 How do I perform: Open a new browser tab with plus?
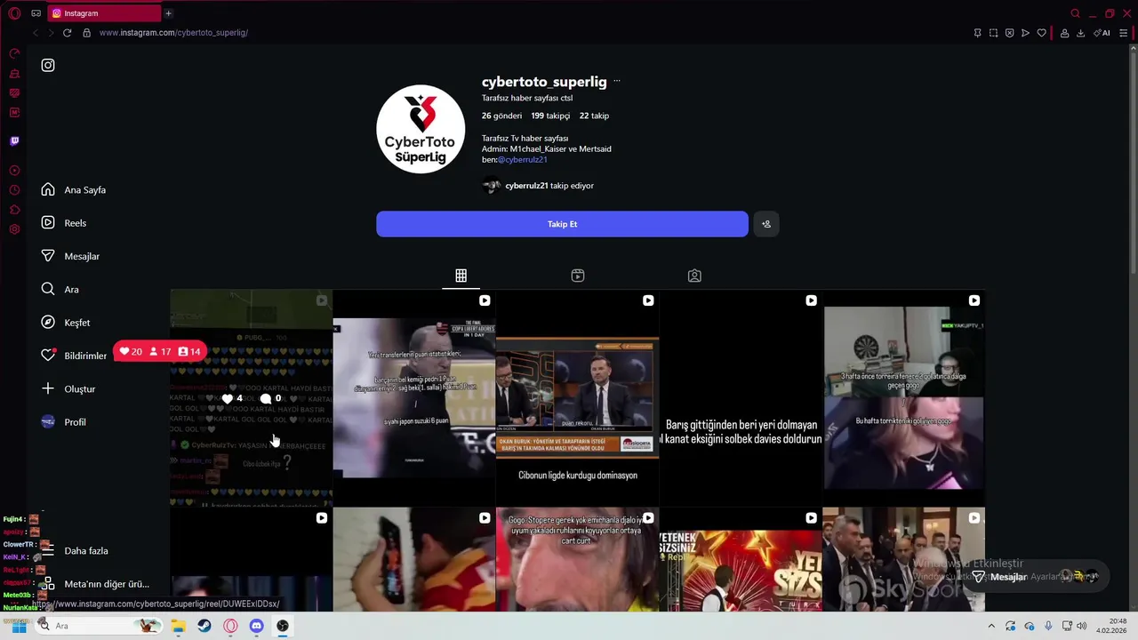coord(168,13)
